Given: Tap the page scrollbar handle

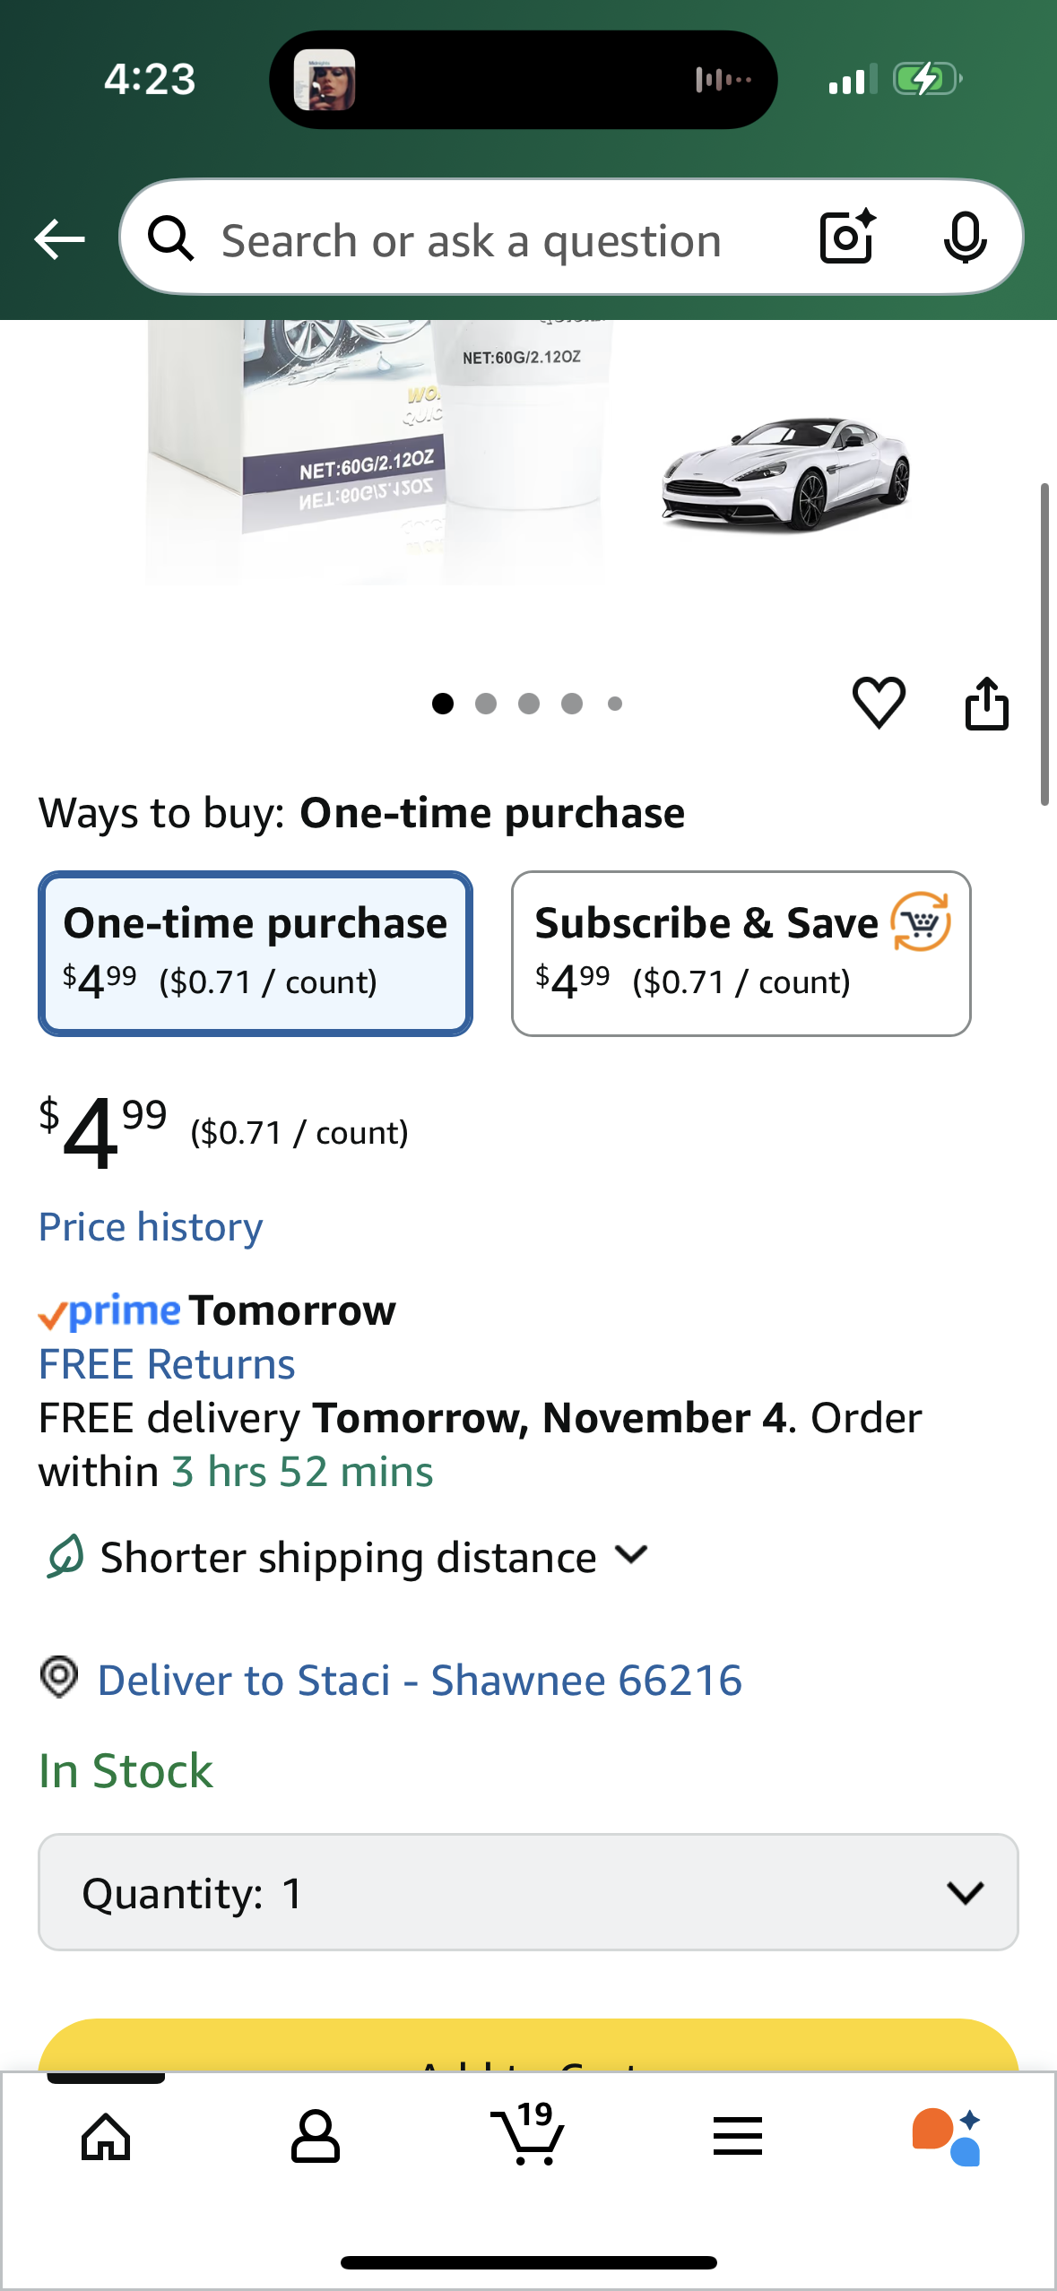Looking at the screenshot, I should 1044,644.
